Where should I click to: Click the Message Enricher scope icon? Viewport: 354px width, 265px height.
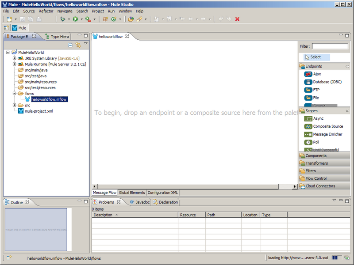[308, 134]
